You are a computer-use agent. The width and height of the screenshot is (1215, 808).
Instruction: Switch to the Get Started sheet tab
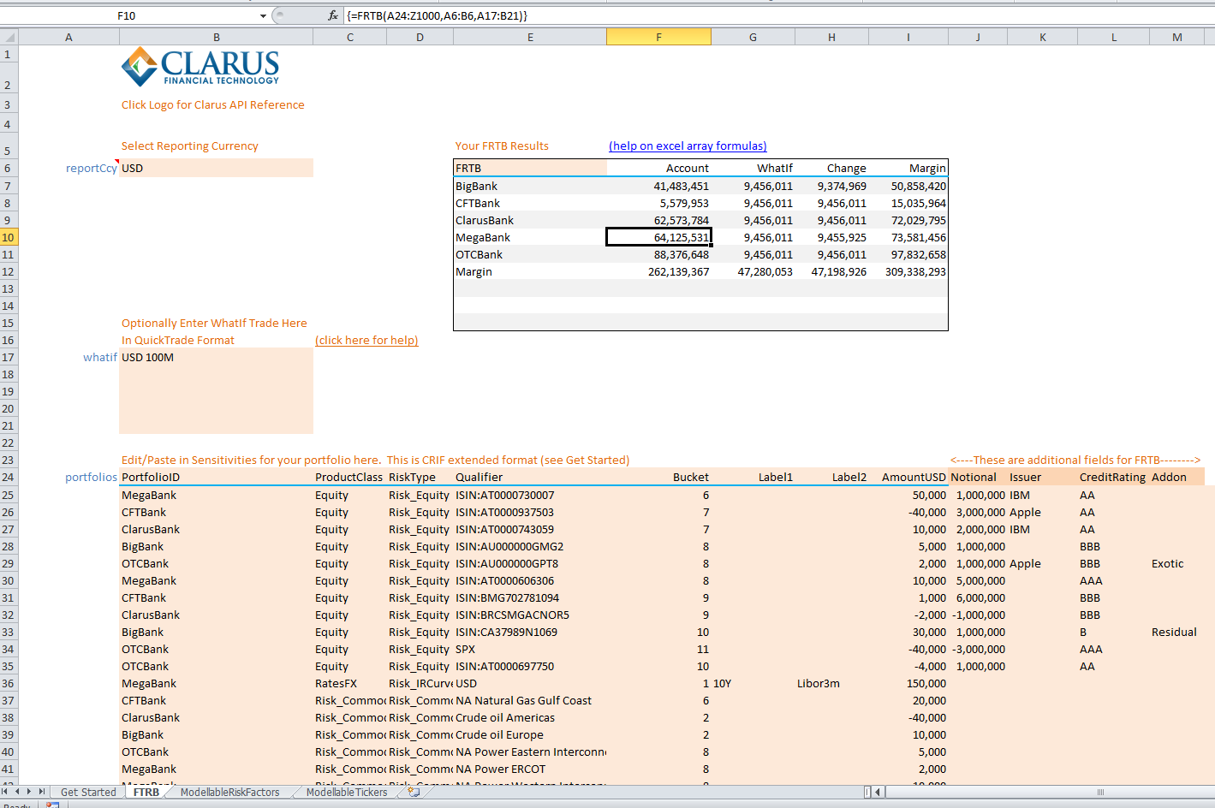coord(88,792)
